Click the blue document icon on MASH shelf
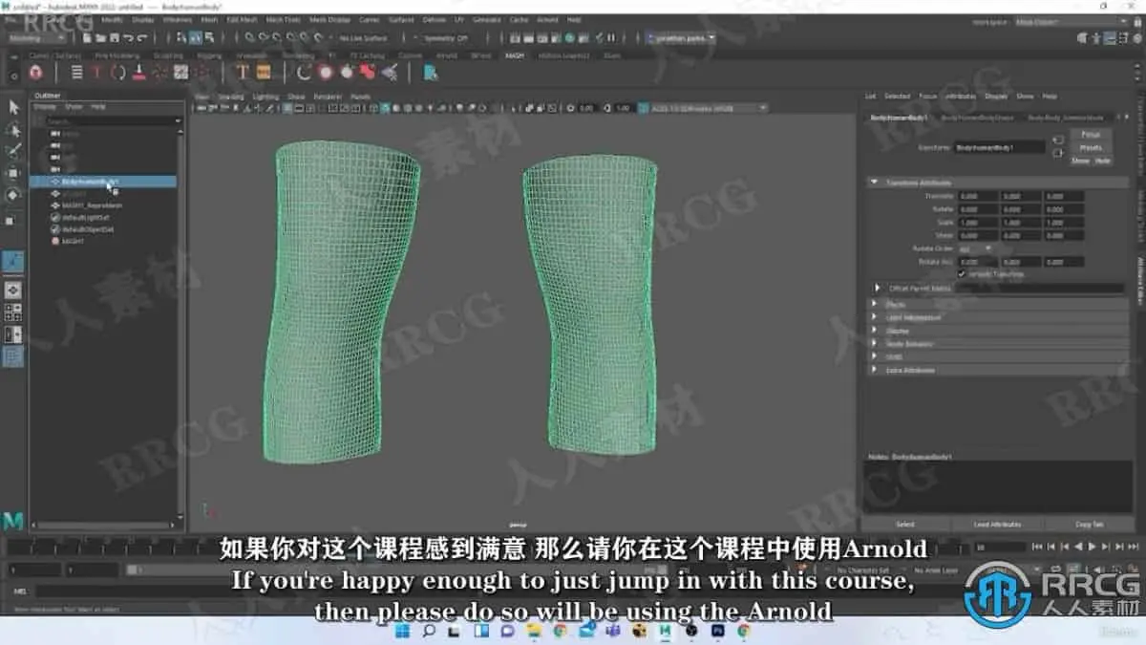Screen dimensions: 1146x645 click(x=430, y=72)
